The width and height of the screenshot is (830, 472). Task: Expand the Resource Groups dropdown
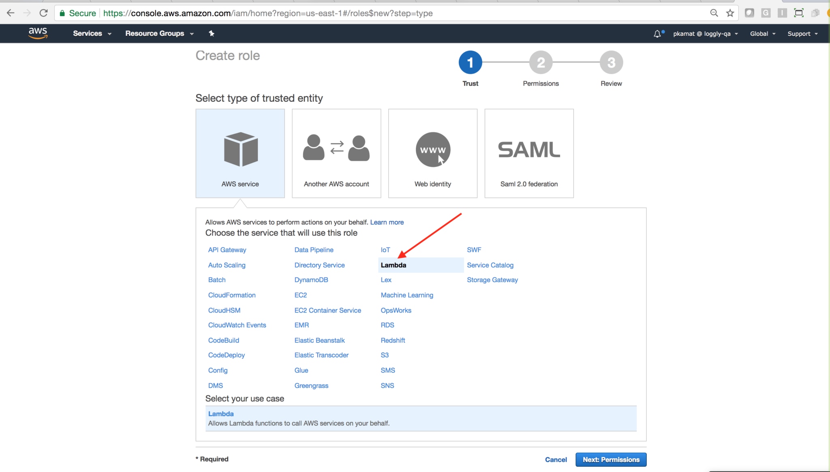159,33
